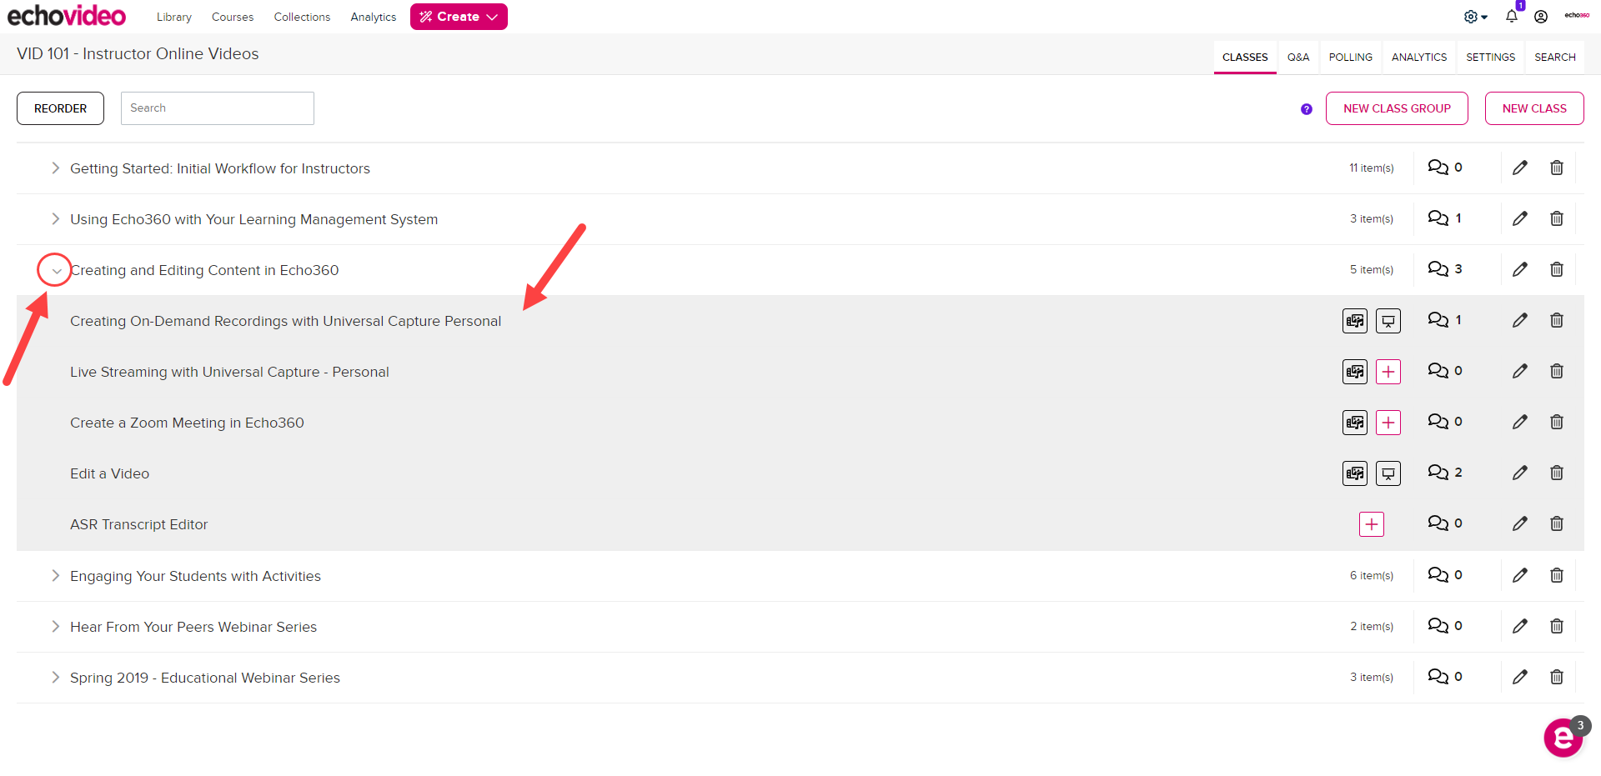Open media icon for Live Streaming class
The width and height of the screenshot is (1601, 776).
[x=1355, y=372]
